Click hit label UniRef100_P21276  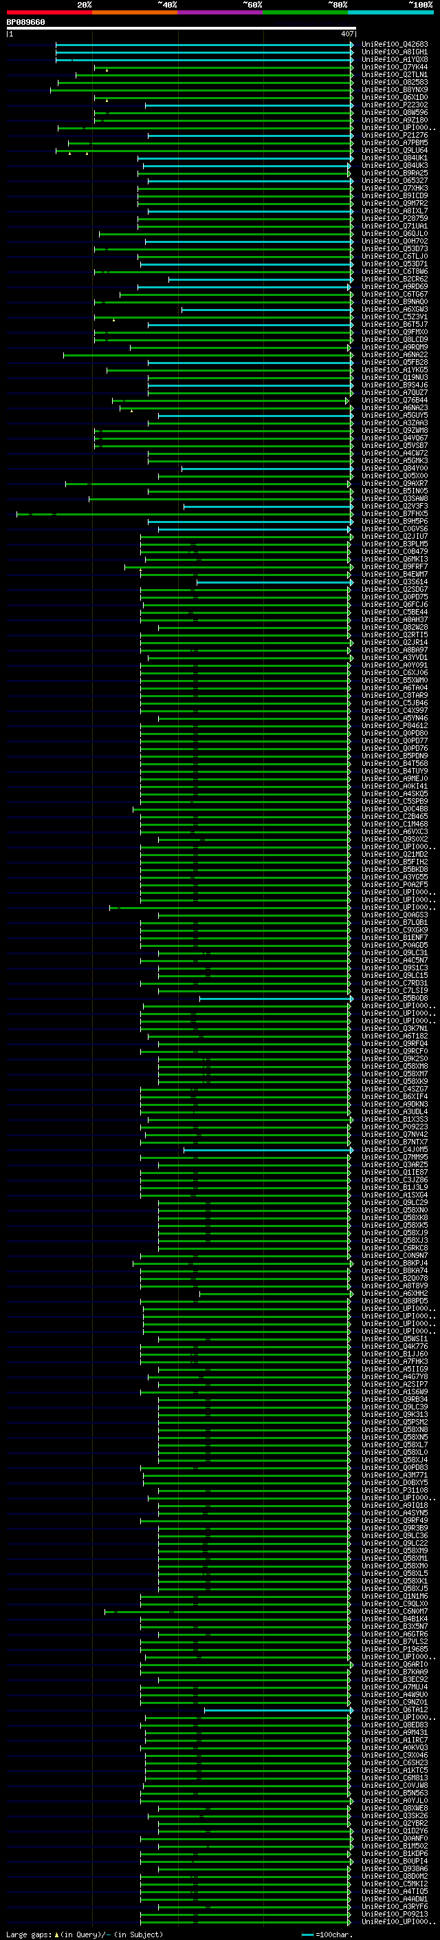point(395,136)
